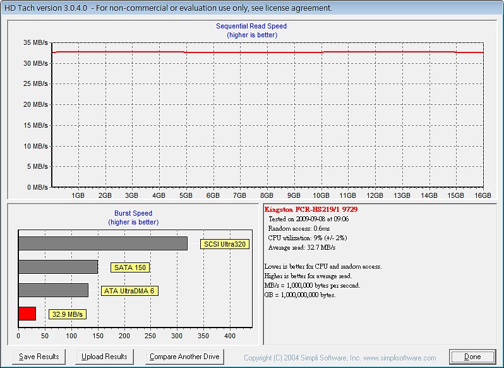
Task: Click the 'Higher is better for average read' note
Action: (308, 276)
